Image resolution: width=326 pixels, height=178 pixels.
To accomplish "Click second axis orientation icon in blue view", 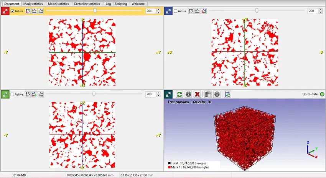I will [197, 11].
